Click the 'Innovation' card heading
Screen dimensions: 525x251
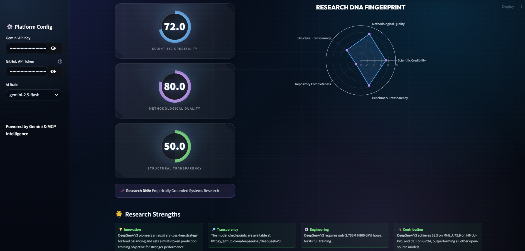coord(132,230)
